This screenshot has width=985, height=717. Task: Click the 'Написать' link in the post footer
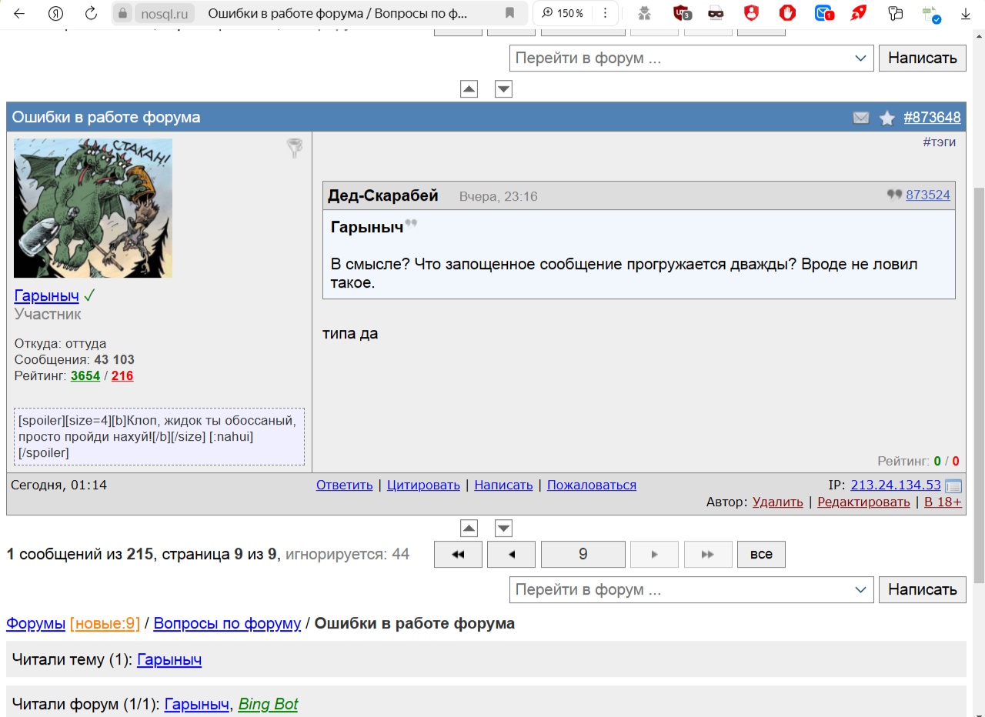(503, 485)
